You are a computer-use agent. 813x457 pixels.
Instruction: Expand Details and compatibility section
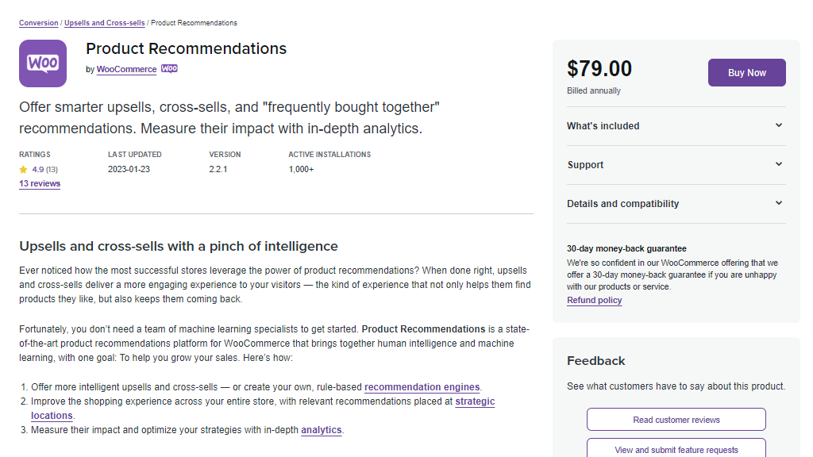point(676,204)
